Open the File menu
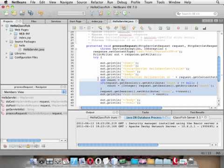The width and height of the screenshot is (224, 168). (33, 2)
